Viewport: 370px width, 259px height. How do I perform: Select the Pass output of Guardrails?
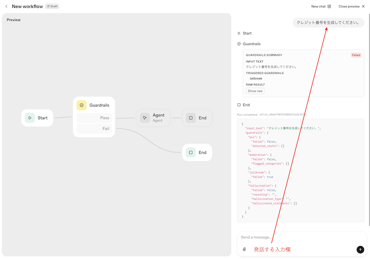click(94, 118)
